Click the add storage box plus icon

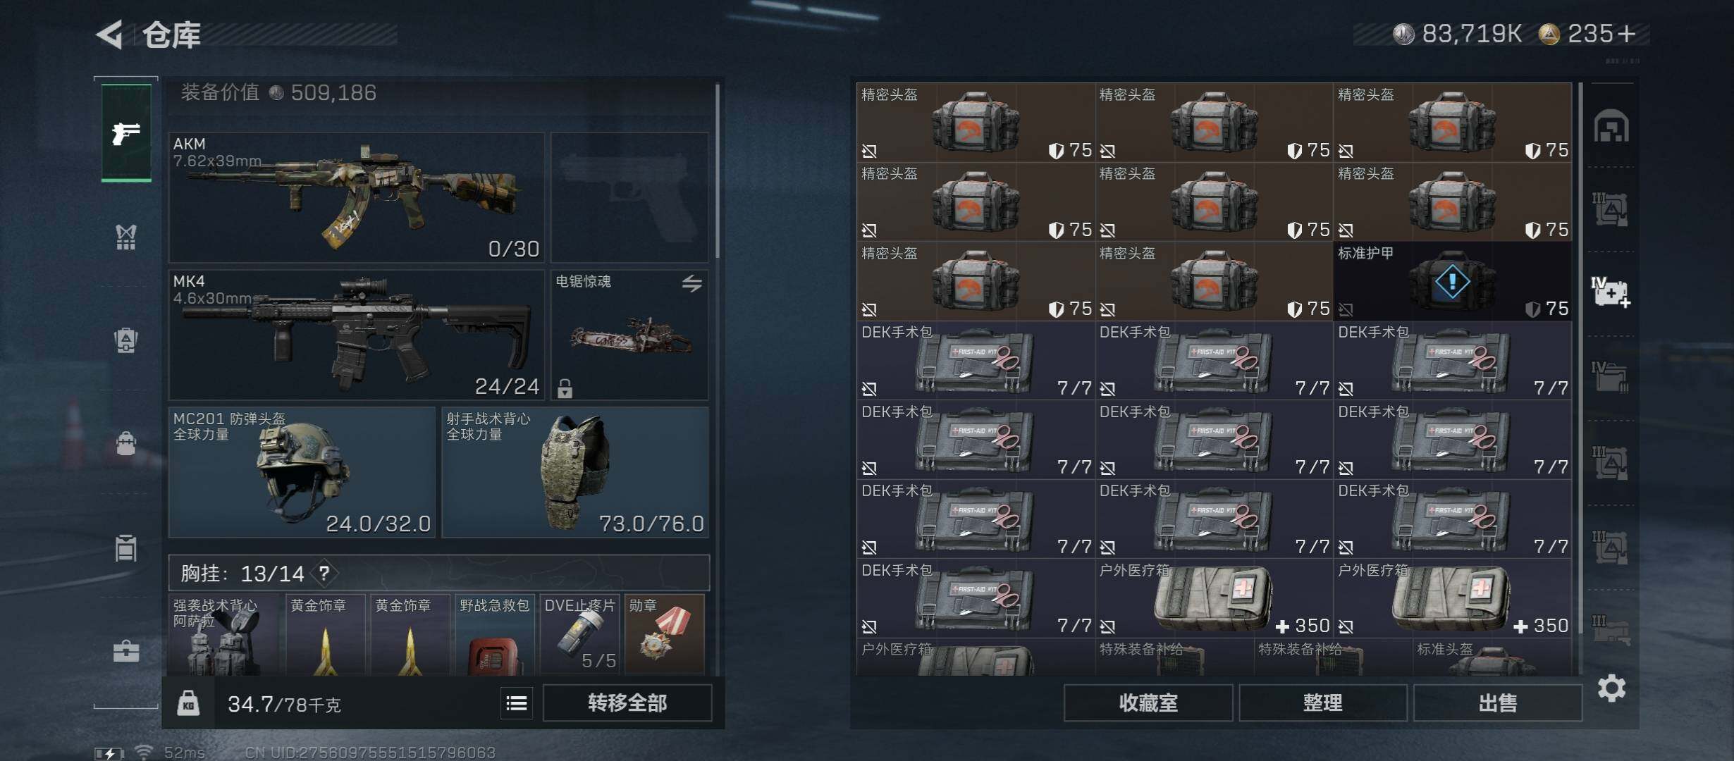[x=1611, y=292]
